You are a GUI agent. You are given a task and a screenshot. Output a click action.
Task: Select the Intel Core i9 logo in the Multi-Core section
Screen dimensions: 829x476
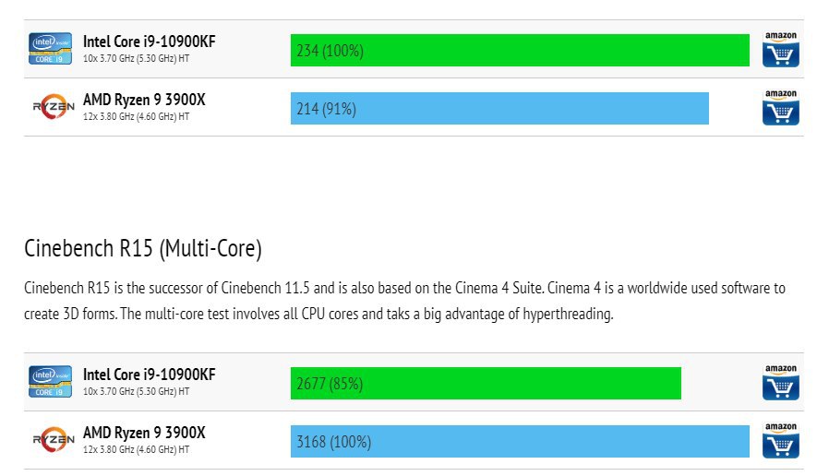coord(51,382)
